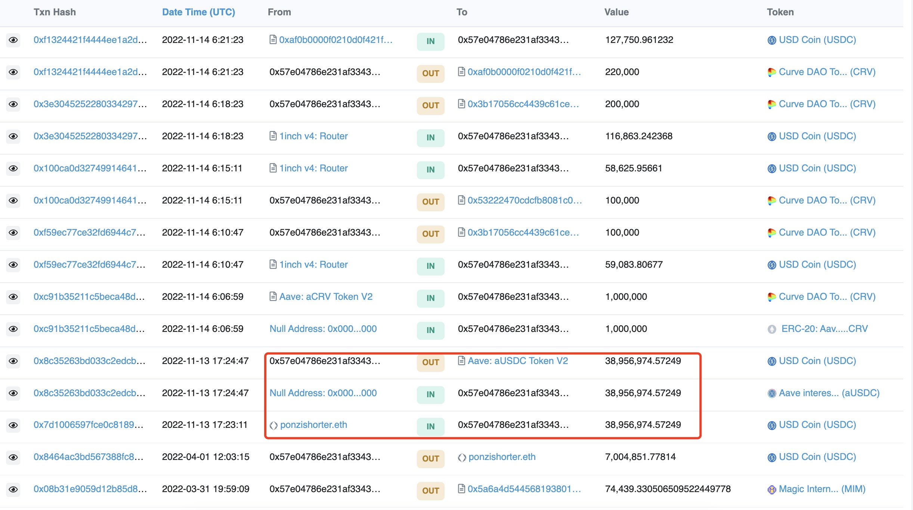Click ENS icon beside ponzishorter.eth in From column
913x510 pixels.
click(x=273, y=425)
